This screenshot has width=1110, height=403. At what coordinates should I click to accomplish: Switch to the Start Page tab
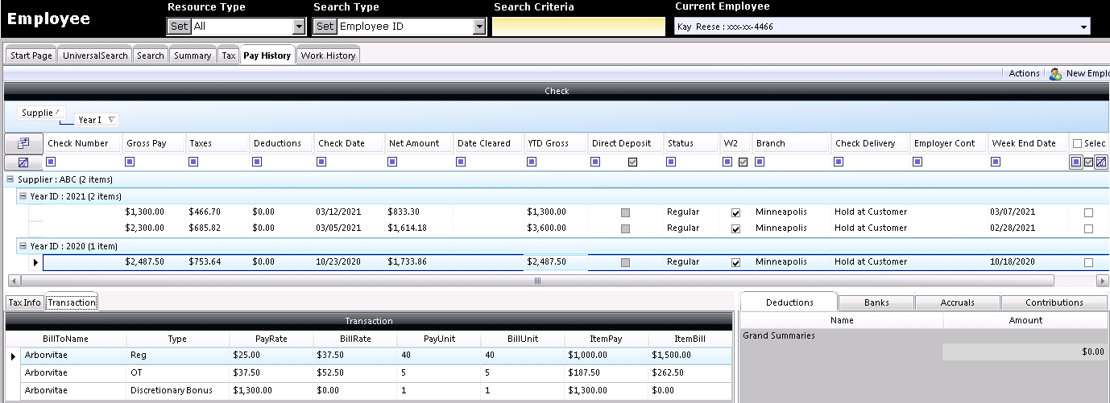(31, 56)
